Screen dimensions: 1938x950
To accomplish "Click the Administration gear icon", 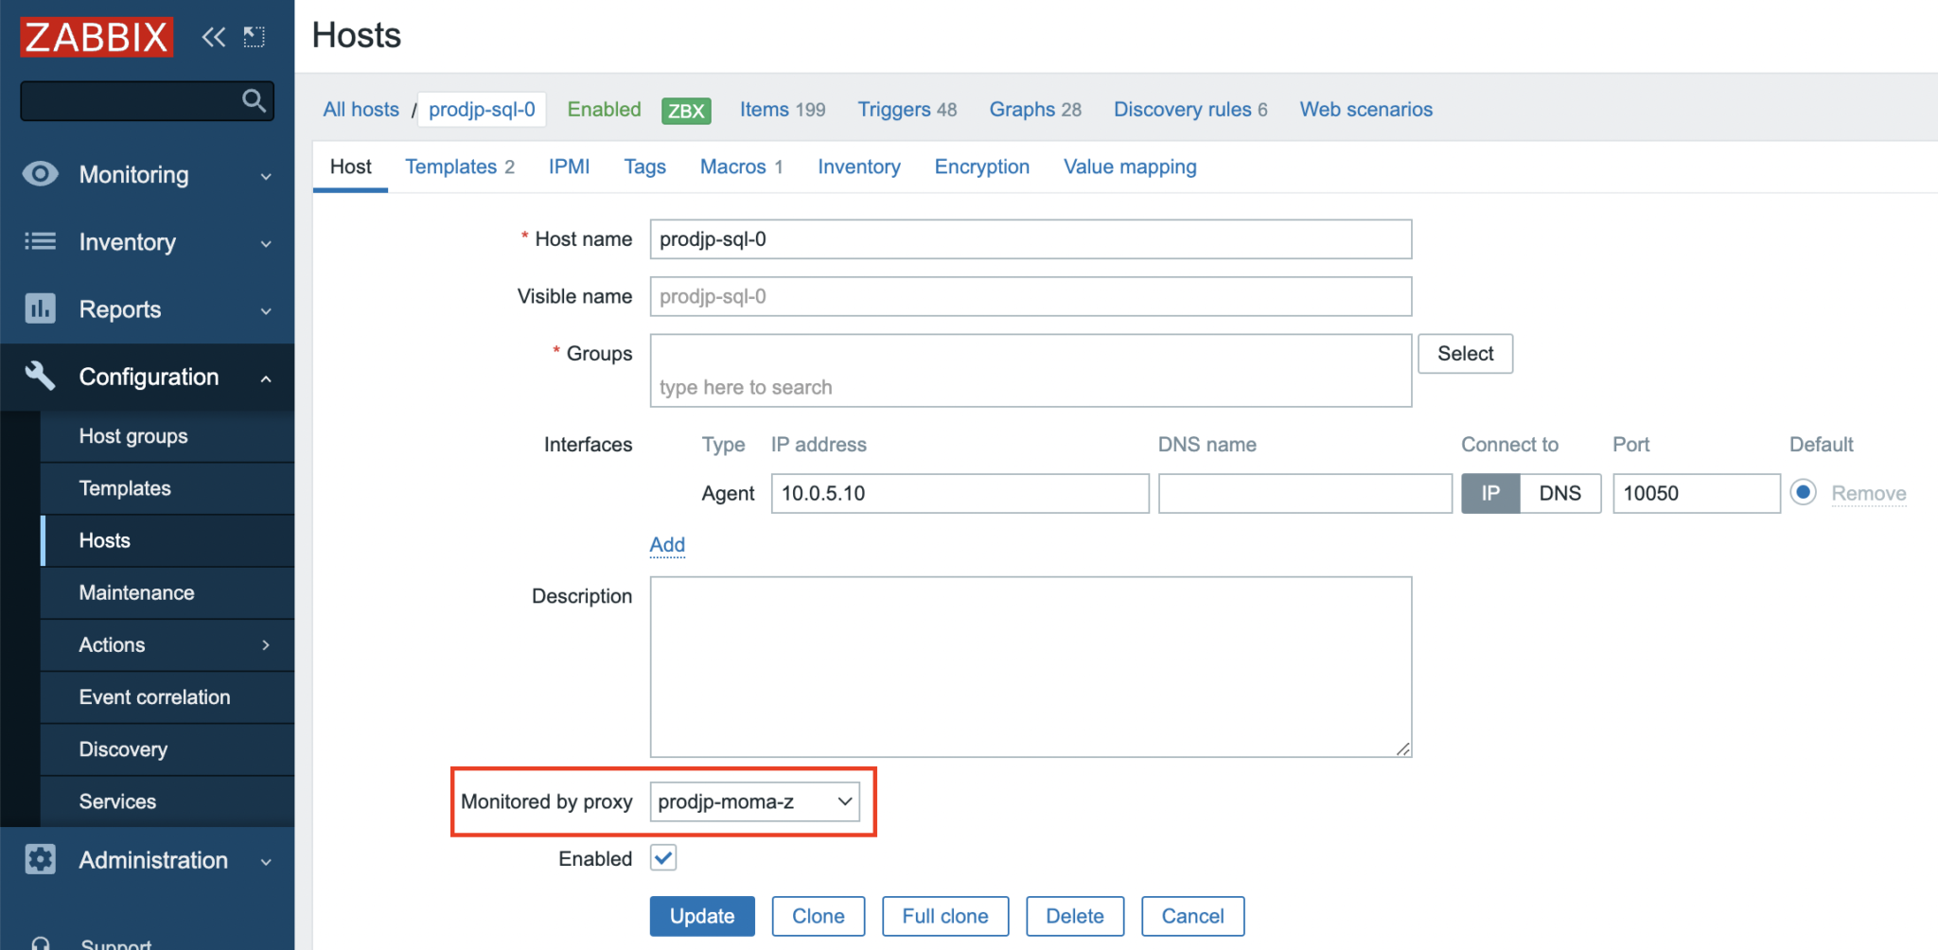I will [39, 859].
